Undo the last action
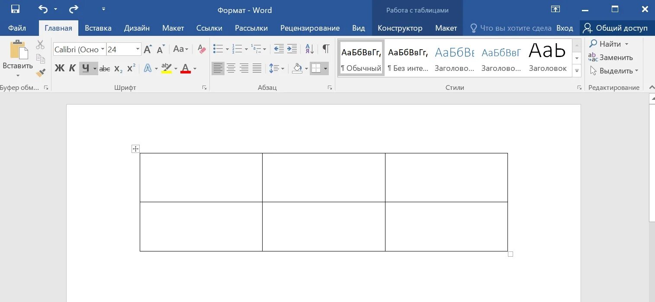Image resolution: width=655 pixels, height=302 pixels. click(43, 9)
